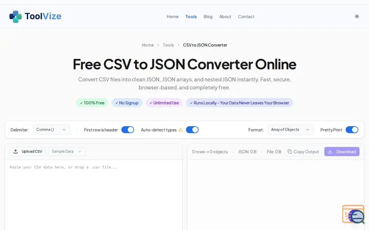This screenshot has width=369, height=230.
Task: Click the 'JSON: 0 B' status text
Action: click(x=247, y=152)
